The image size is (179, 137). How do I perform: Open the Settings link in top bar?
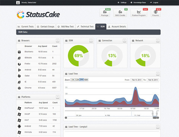[x=122, y=3]
